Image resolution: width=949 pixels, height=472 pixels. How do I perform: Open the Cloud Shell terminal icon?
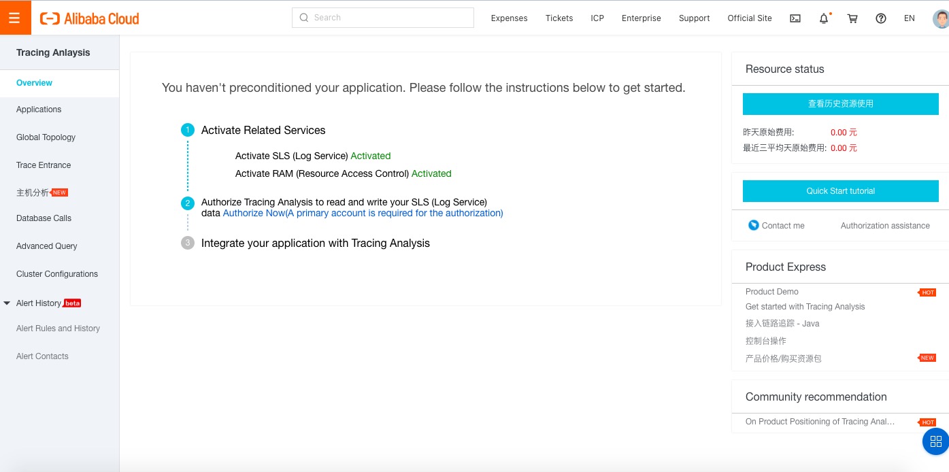[x=795, y=18]
